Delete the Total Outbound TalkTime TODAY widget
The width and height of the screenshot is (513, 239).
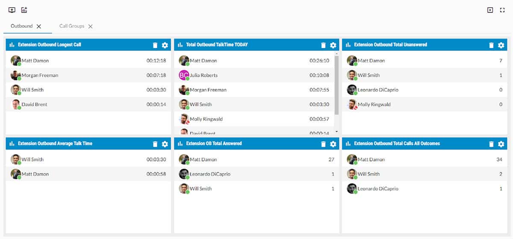click(323, 45)
